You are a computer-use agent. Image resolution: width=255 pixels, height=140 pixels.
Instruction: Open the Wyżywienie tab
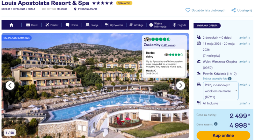[114, 25]
